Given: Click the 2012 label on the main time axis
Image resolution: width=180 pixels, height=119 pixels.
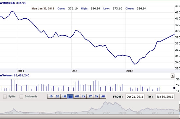Looking at the screenshot, I should 130,71.
